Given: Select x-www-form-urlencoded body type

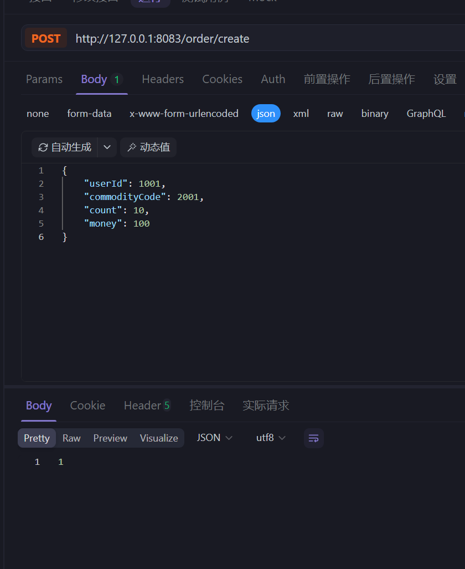Looking at the screenshot, I should (x=184, y=114).
